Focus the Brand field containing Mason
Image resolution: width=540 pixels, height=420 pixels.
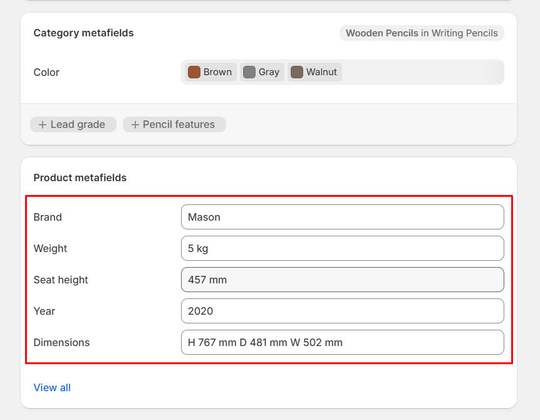[x=342, y=217]
